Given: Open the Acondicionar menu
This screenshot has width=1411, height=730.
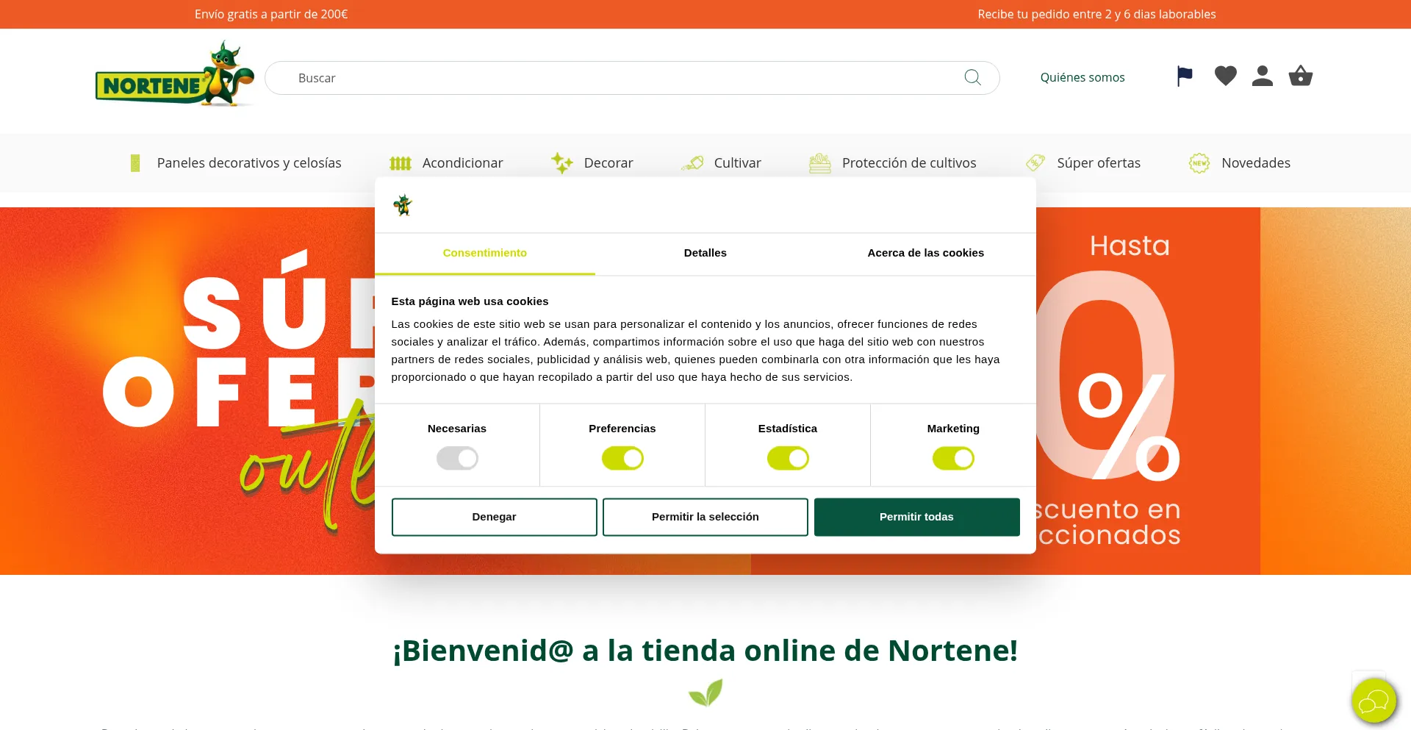Looking at the screenshot, I should coord(463,163).
